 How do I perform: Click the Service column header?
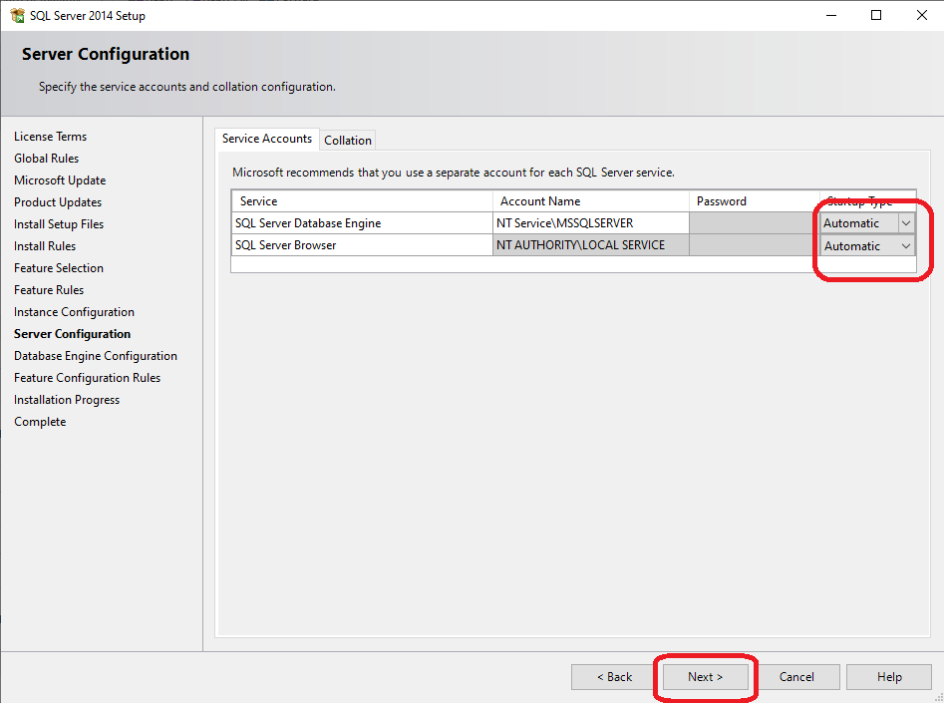click(x=362, y=201)
